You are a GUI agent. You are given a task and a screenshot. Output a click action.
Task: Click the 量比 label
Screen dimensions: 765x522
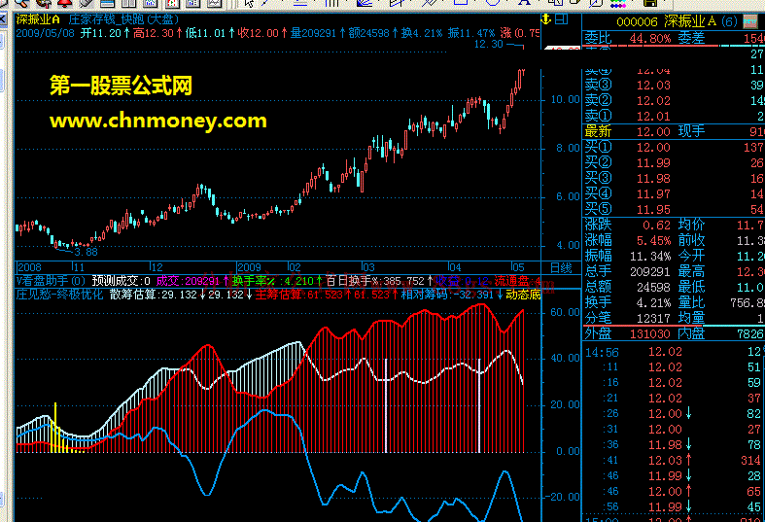[691, 303]
